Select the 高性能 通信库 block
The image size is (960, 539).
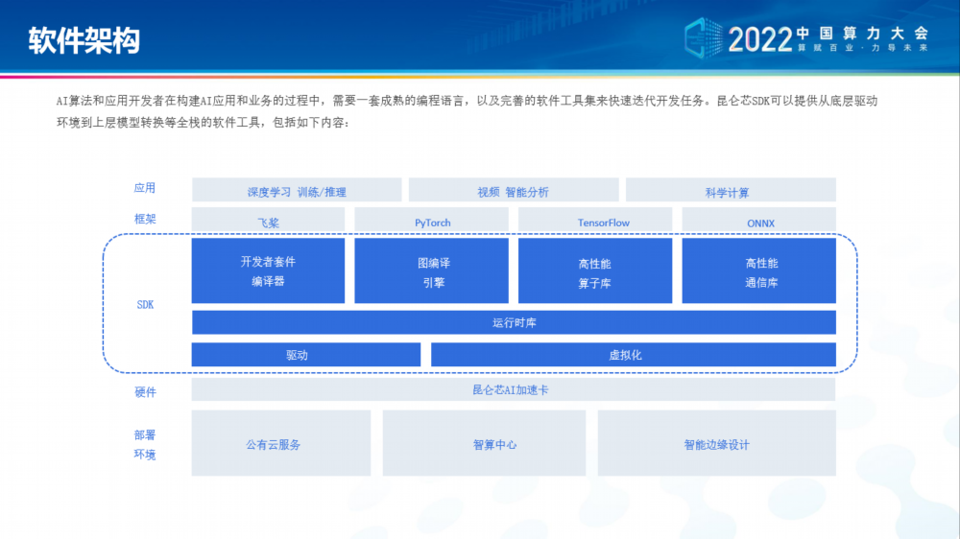coord(759,270)
